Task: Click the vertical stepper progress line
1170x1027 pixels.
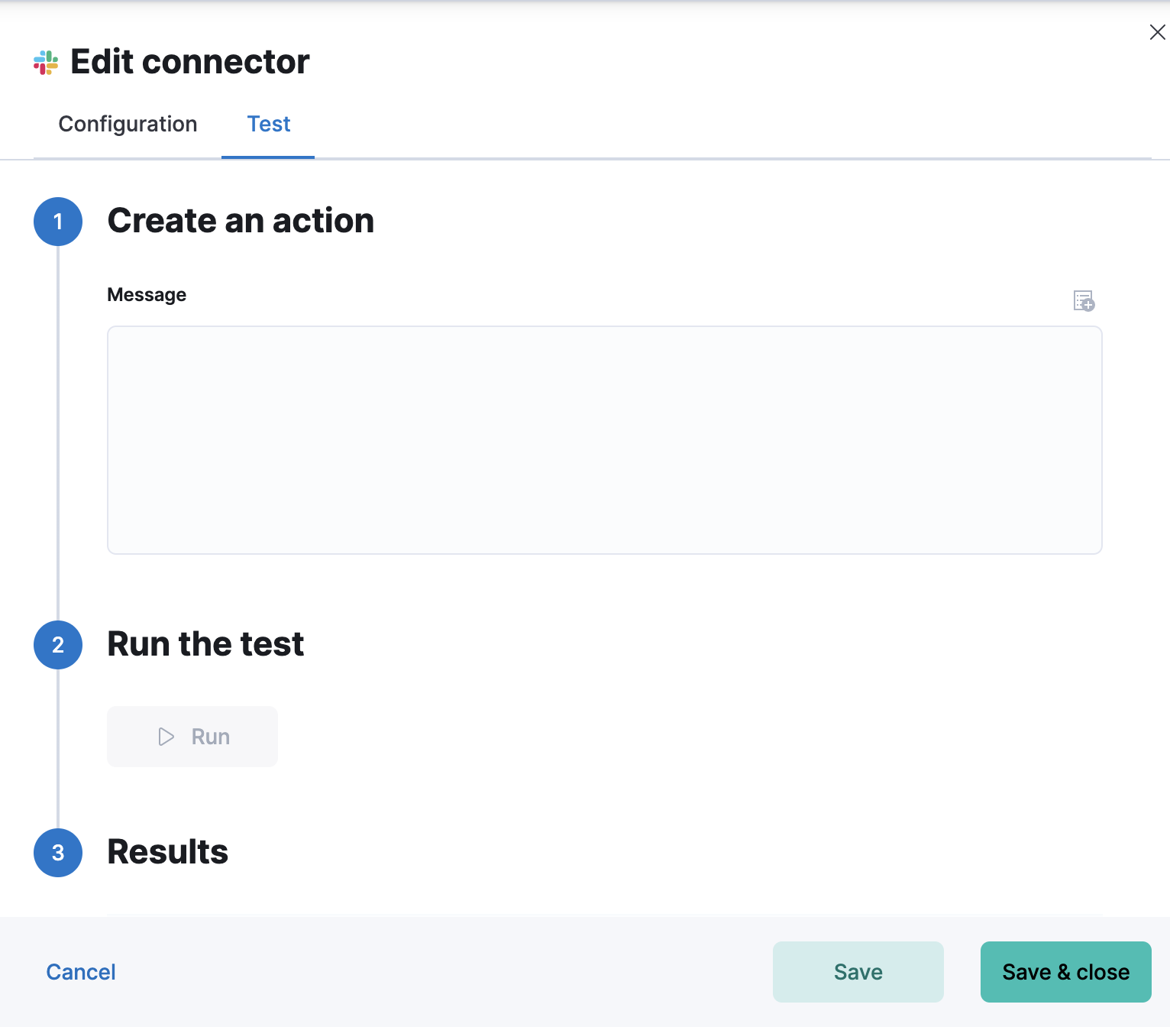Action: [x=58, y=436]
